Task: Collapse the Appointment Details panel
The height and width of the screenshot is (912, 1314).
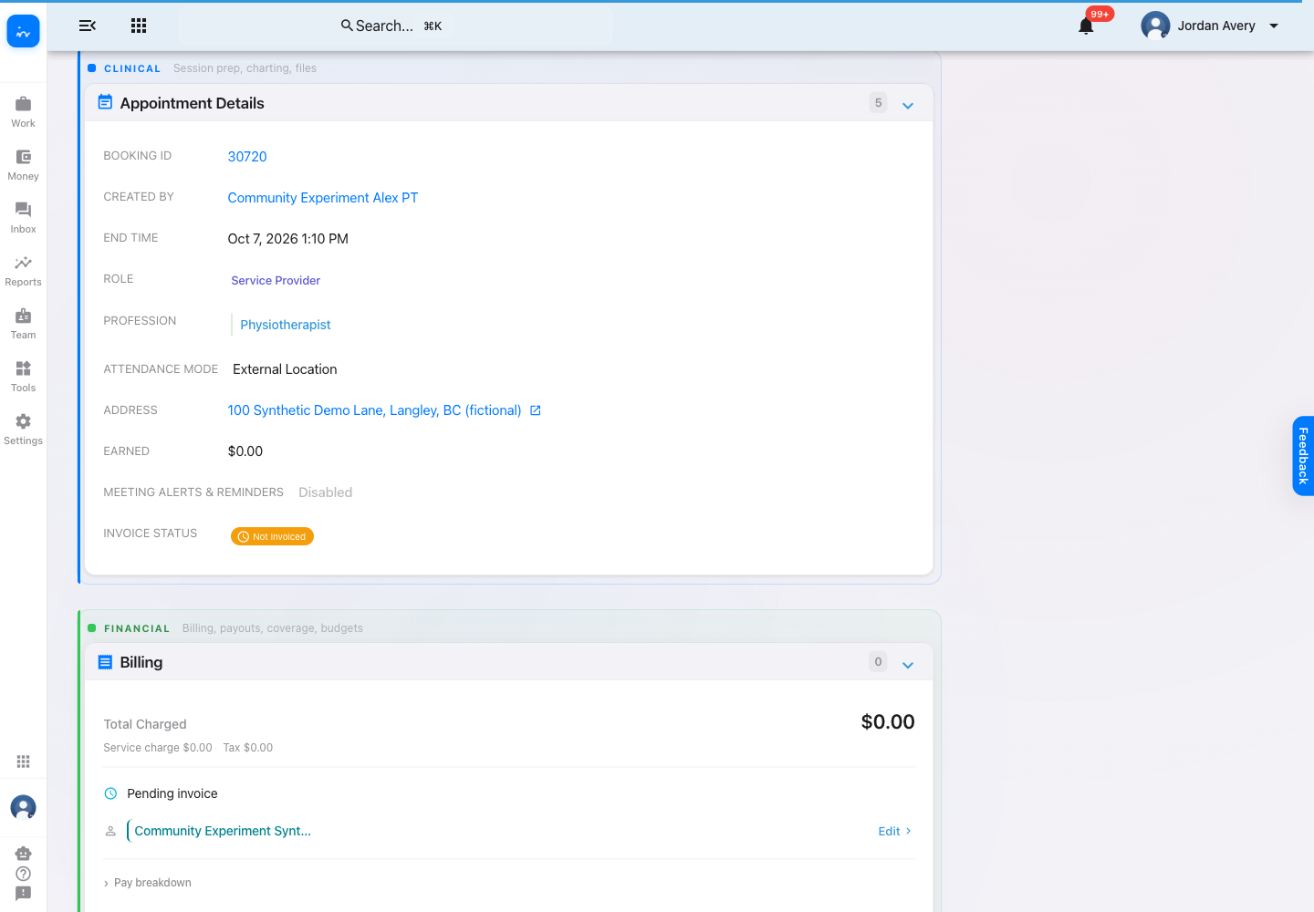Action: point(908,105)
